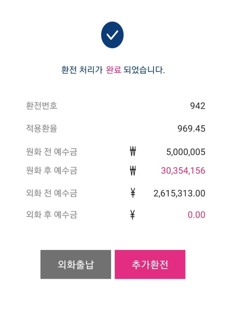Select the exchange number value 942
Image resolution: width=229 pixels, height=319 pixels.
click(x=198, y=106)
